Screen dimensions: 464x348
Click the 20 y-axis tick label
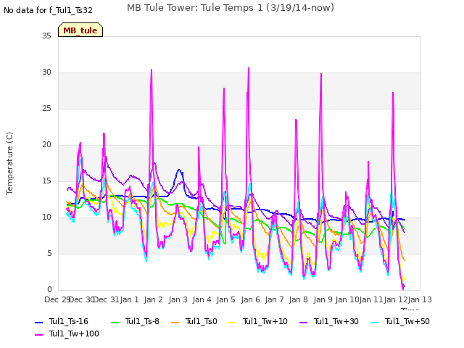pyautogui.click(x=46, y=145)
